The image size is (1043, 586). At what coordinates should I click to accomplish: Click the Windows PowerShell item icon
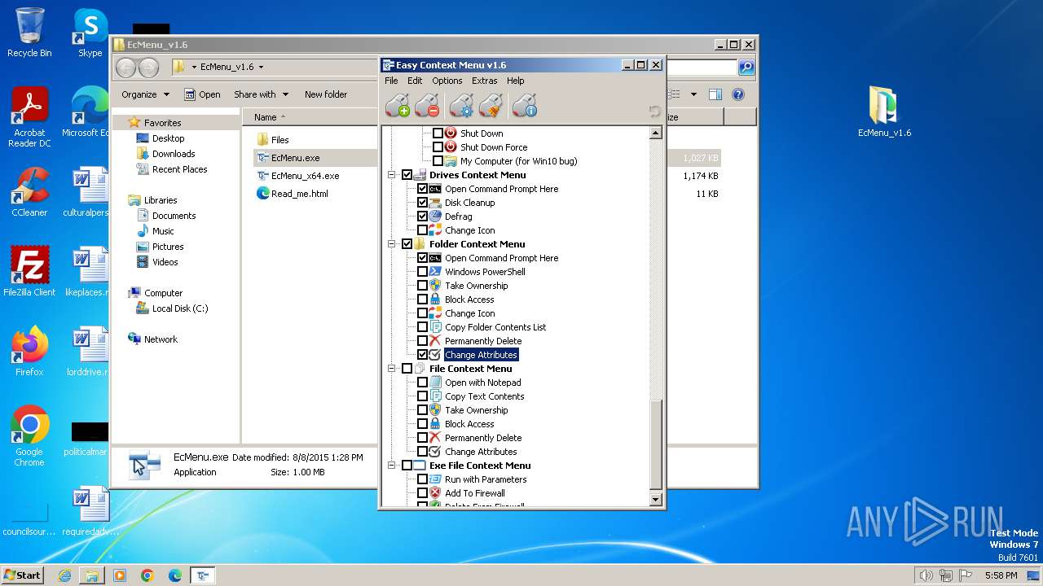(x=435, y=272)
